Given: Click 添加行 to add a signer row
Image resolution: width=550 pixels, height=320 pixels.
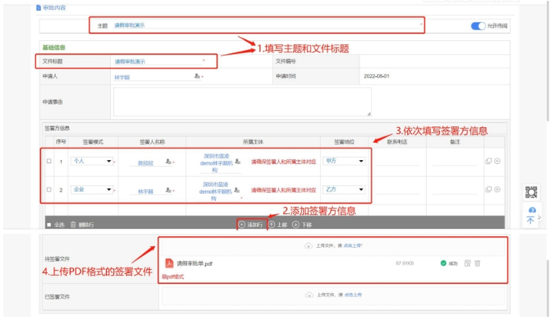Looking at the screenshot, I should pos(251,224).
